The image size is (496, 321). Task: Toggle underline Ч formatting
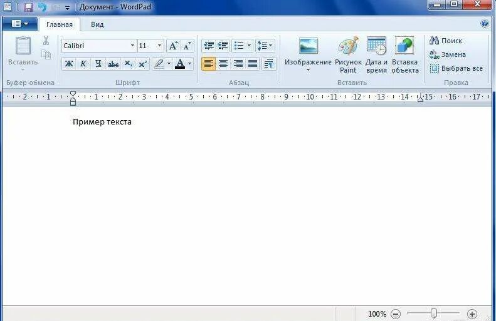click(98, 63)
